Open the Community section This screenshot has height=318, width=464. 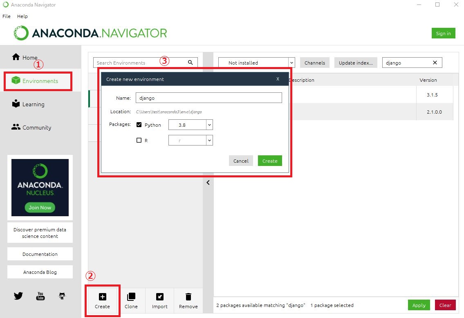pyautogui.click(x=31, y=127)
